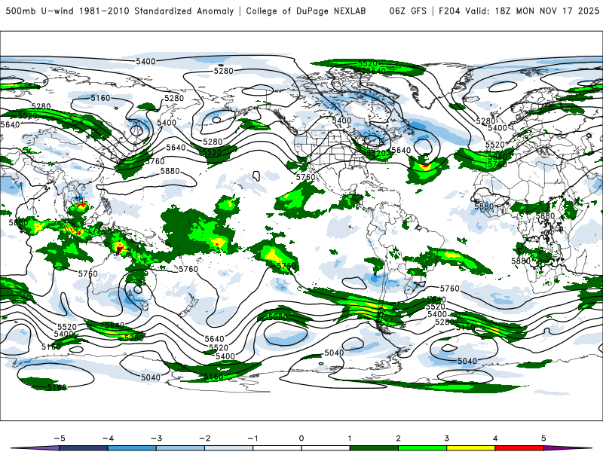603x452 pixels.
Task: Click the "1" tick label on the color bar
Action: [x=350, y=438]
